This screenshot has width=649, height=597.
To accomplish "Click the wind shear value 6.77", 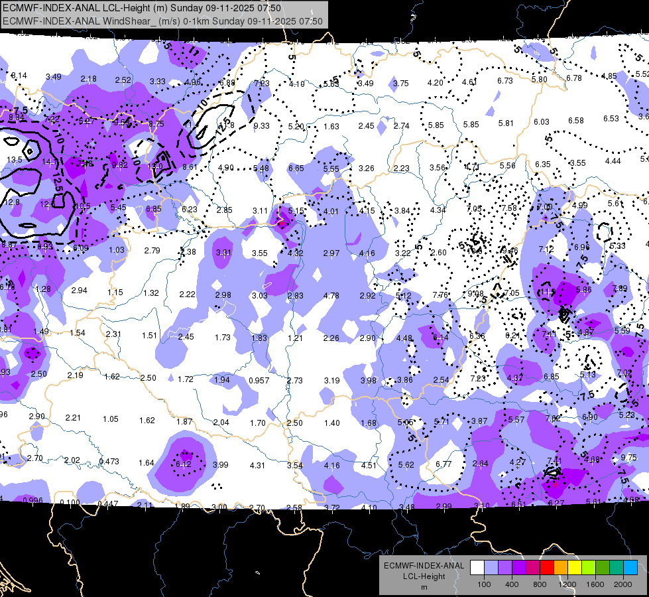I will click(x=443, y=464).
